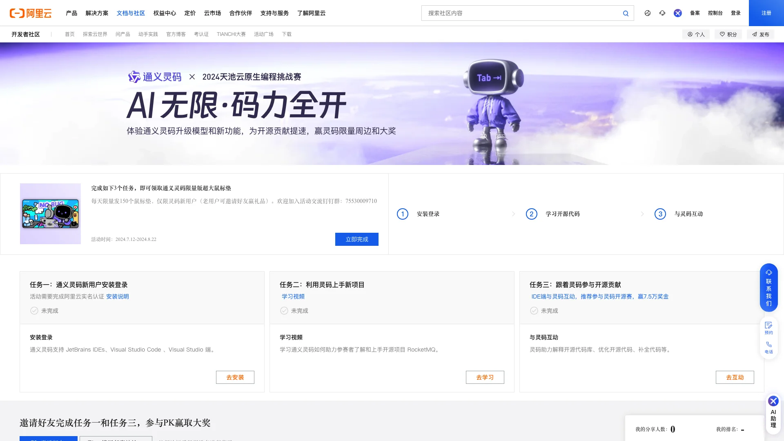This screenshot has width=784, height=441.
Task: Open the 动手实践 tab
Action: point(148,34)
